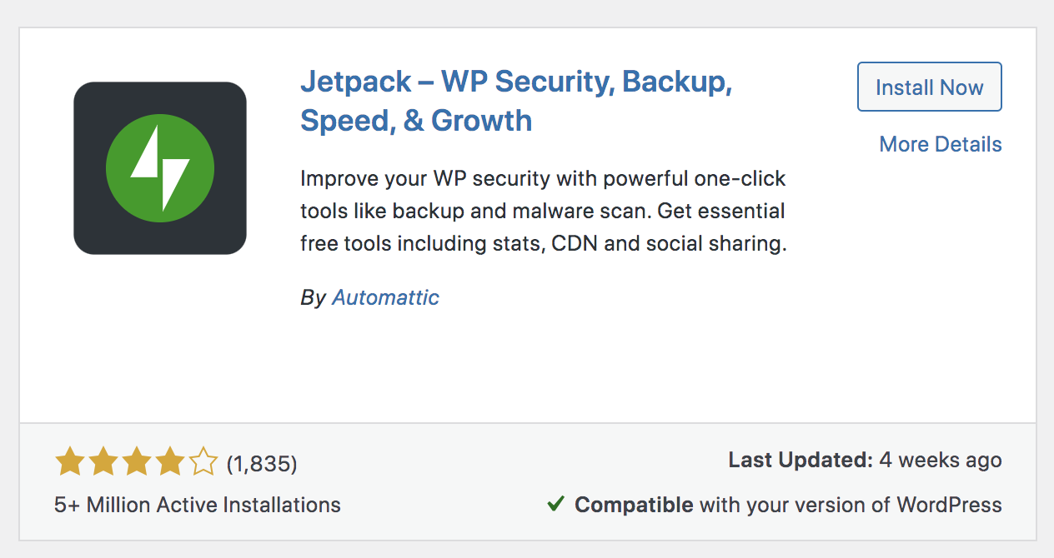The height and width of the screenshot is (558, 1054).
Task: Click the 'Compatible' bold text
Action: click(x=634, y=505)
